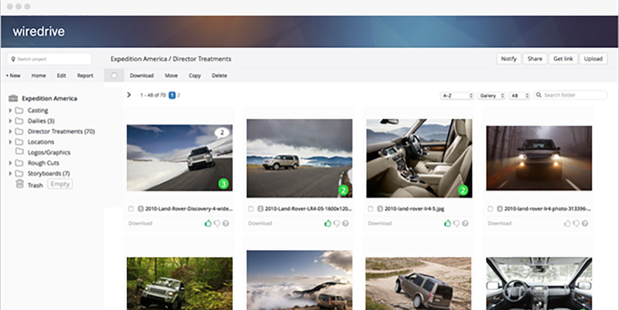619x310 pixels.
Task: Toggle the select-all checkbox in toolbar
Action: [x=114, y=75]
